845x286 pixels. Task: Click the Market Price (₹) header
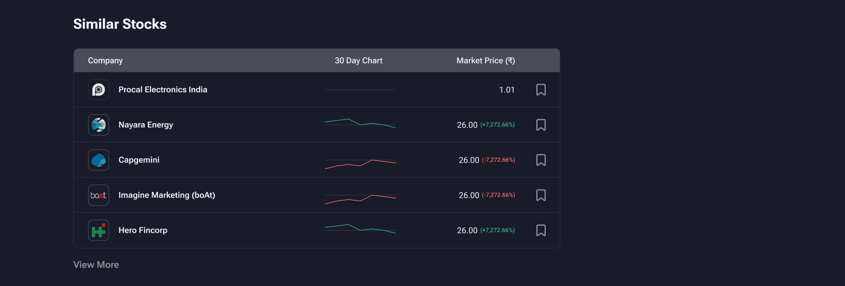[x=485, y=61]
